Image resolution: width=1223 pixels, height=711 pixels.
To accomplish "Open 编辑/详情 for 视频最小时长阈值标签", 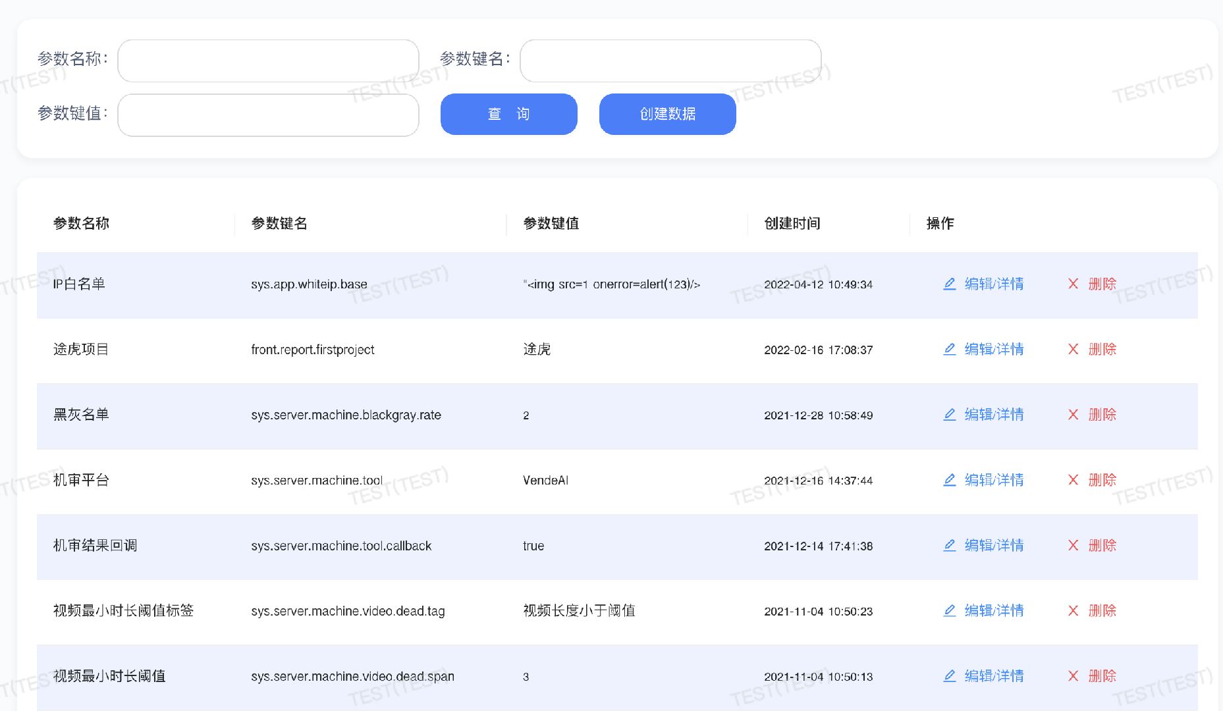I will pyautogui.click(x=994, y=610).
